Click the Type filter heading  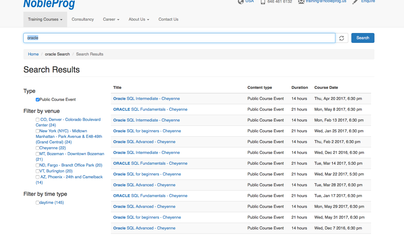point(29,91)
